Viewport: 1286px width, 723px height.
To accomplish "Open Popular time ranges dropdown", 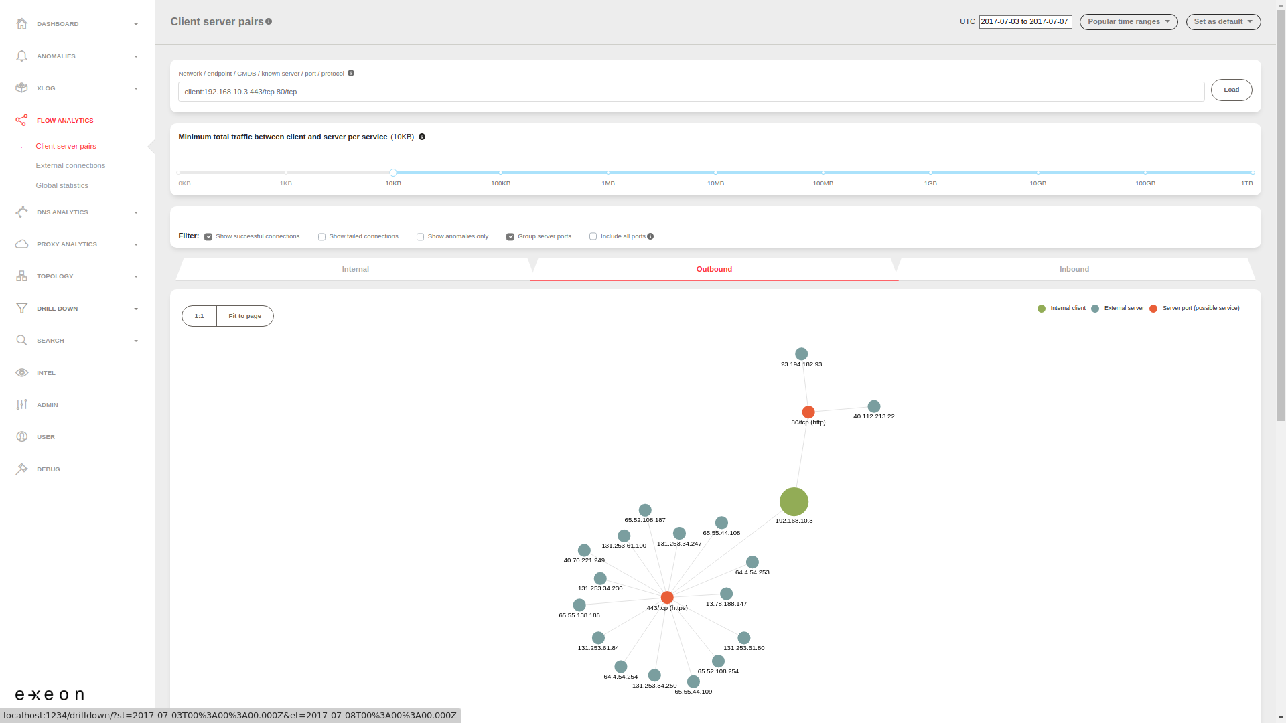I will click(x=1128, y=22).
